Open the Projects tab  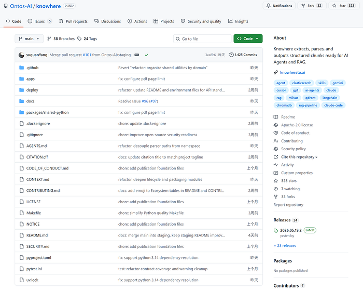pos(164,21)
